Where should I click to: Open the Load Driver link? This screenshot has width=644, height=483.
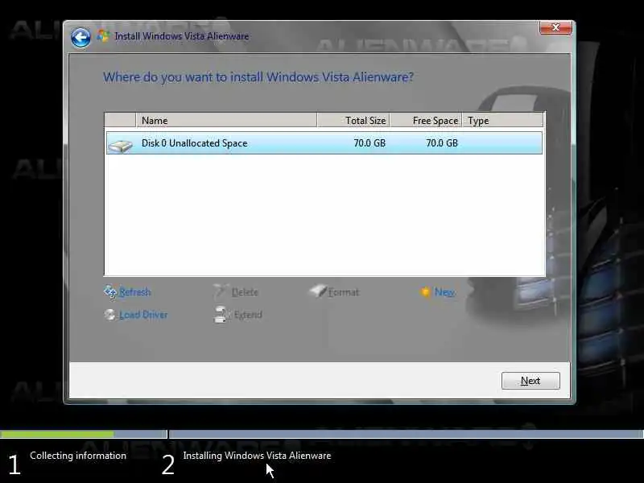(x=143, y=315)
